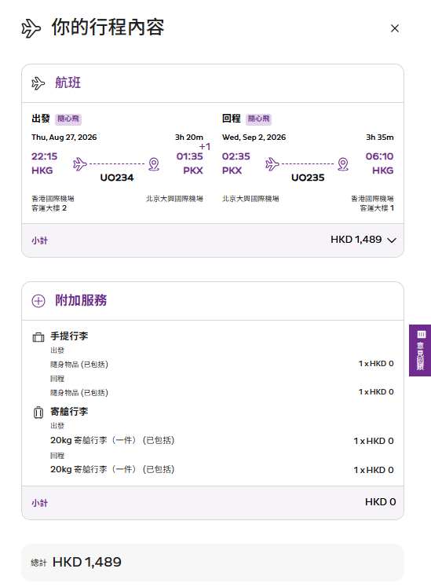Viewport: 431px width, 587px height.
Task: Click the 3h 20m duration text
Action: (x=189, y=138)
